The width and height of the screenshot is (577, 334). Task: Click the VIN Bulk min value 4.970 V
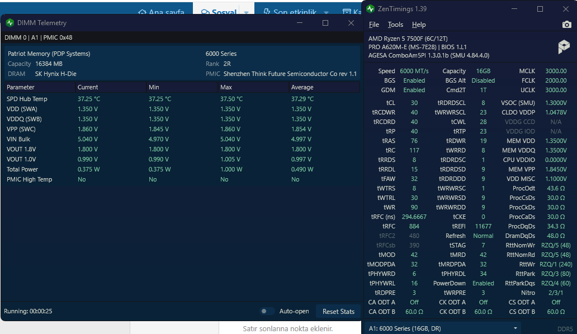tap(159, 139)
